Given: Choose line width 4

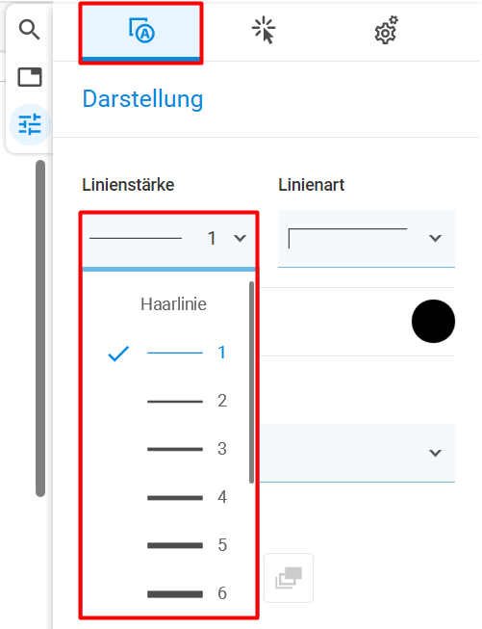Looking at the screenshot, I should click(x=168, y=497).
